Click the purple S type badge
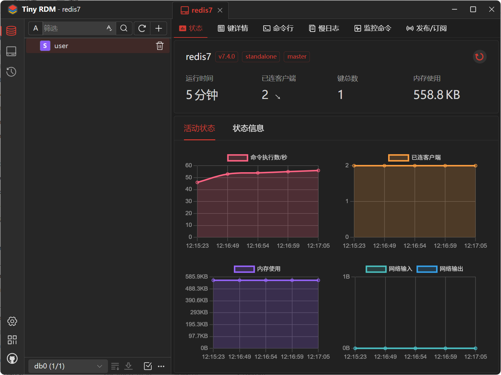 (45, 46)
